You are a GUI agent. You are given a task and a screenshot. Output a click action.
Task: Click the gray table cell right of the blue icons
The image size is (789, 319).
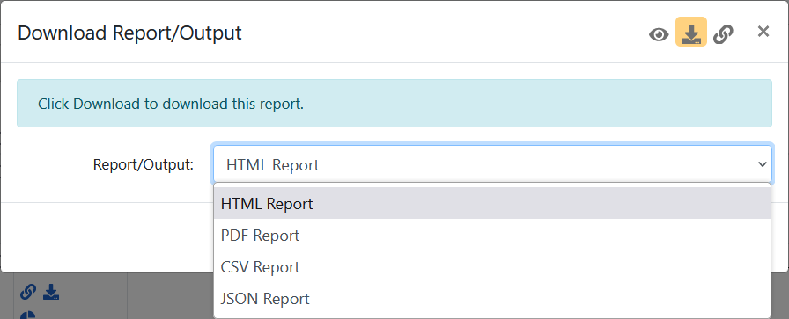pos(102,296)
